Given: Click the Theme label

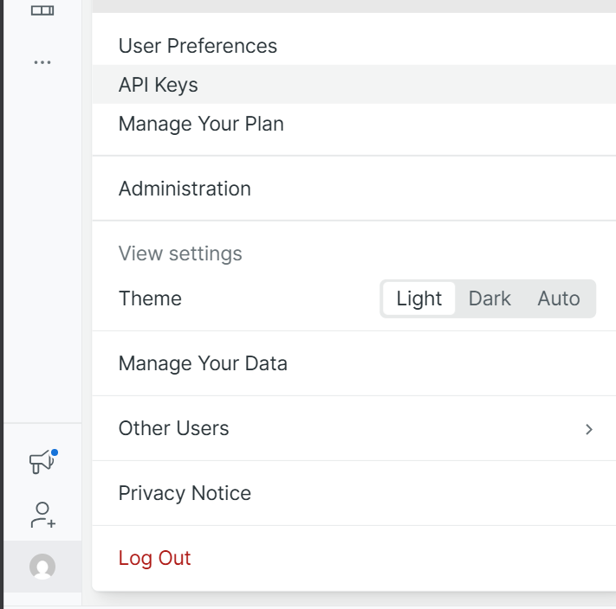Looking at the screenshot, I should tap(150, 298).
